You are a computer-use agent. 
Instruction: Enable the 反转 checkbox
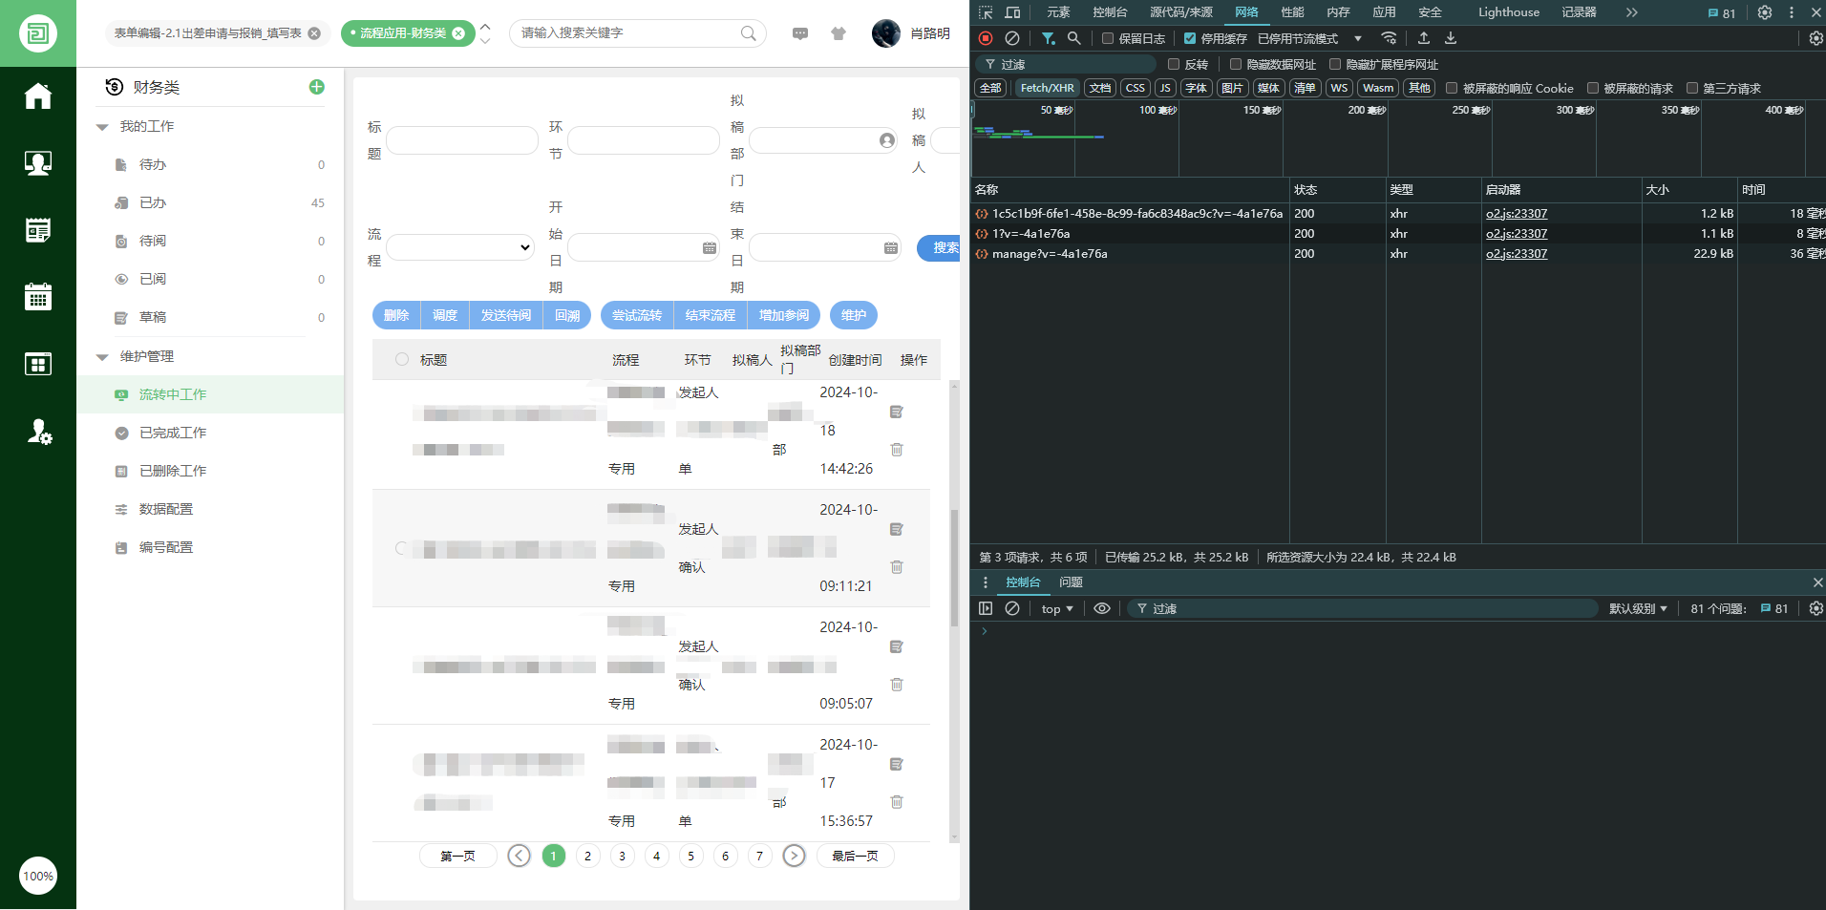(x=1174, y=64)
